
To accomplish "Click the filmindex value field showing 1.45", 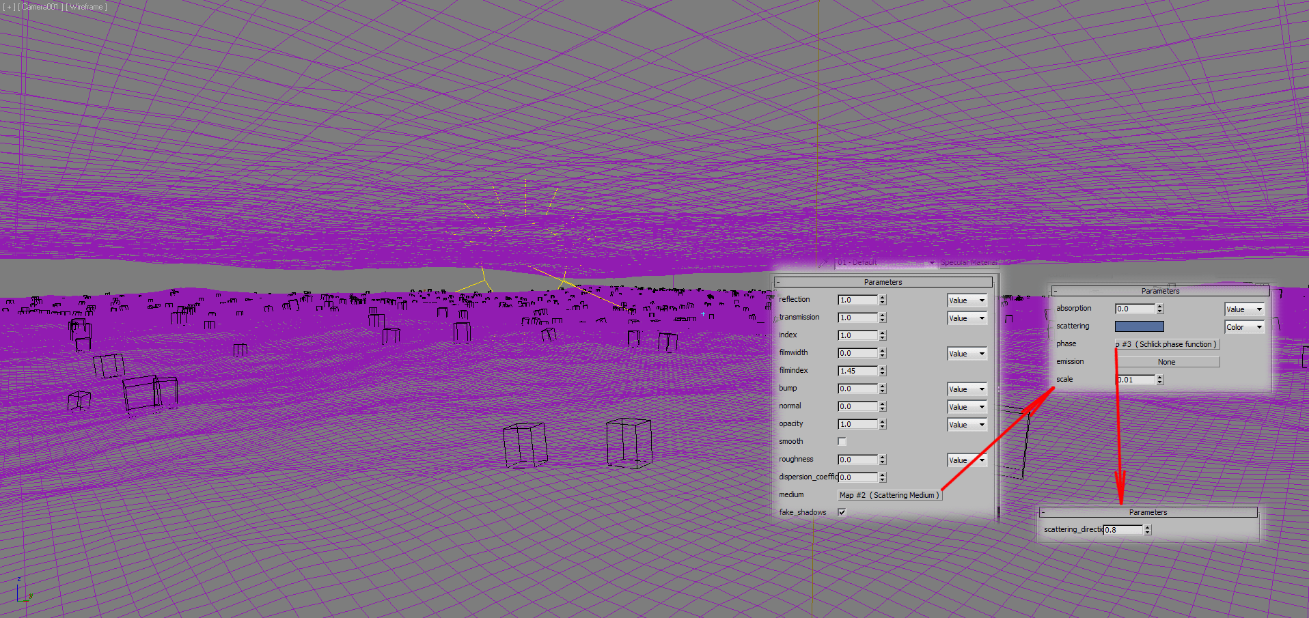I will (857, 371).
